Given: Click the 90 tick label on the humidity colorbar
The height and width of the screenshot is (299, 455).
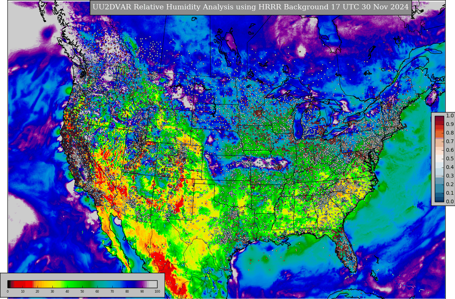Looking at the screenshot, I should [142, 292].
